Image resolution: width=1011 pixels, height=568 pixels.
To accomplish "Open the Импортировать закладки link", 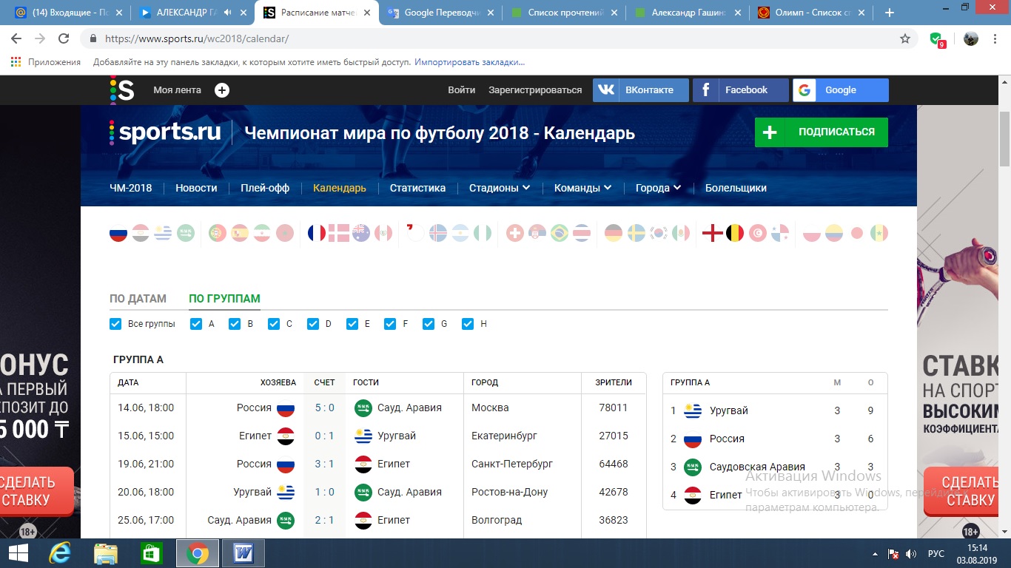I will click(470, 62).
